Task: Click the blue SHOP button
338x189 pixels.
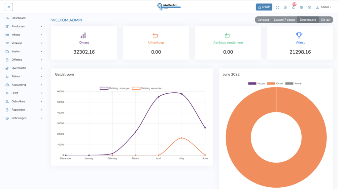Action: point(264,7)
